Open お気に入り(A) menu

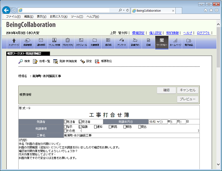59,16
